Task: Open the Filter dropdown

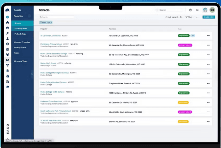Action: pos(190,17)
